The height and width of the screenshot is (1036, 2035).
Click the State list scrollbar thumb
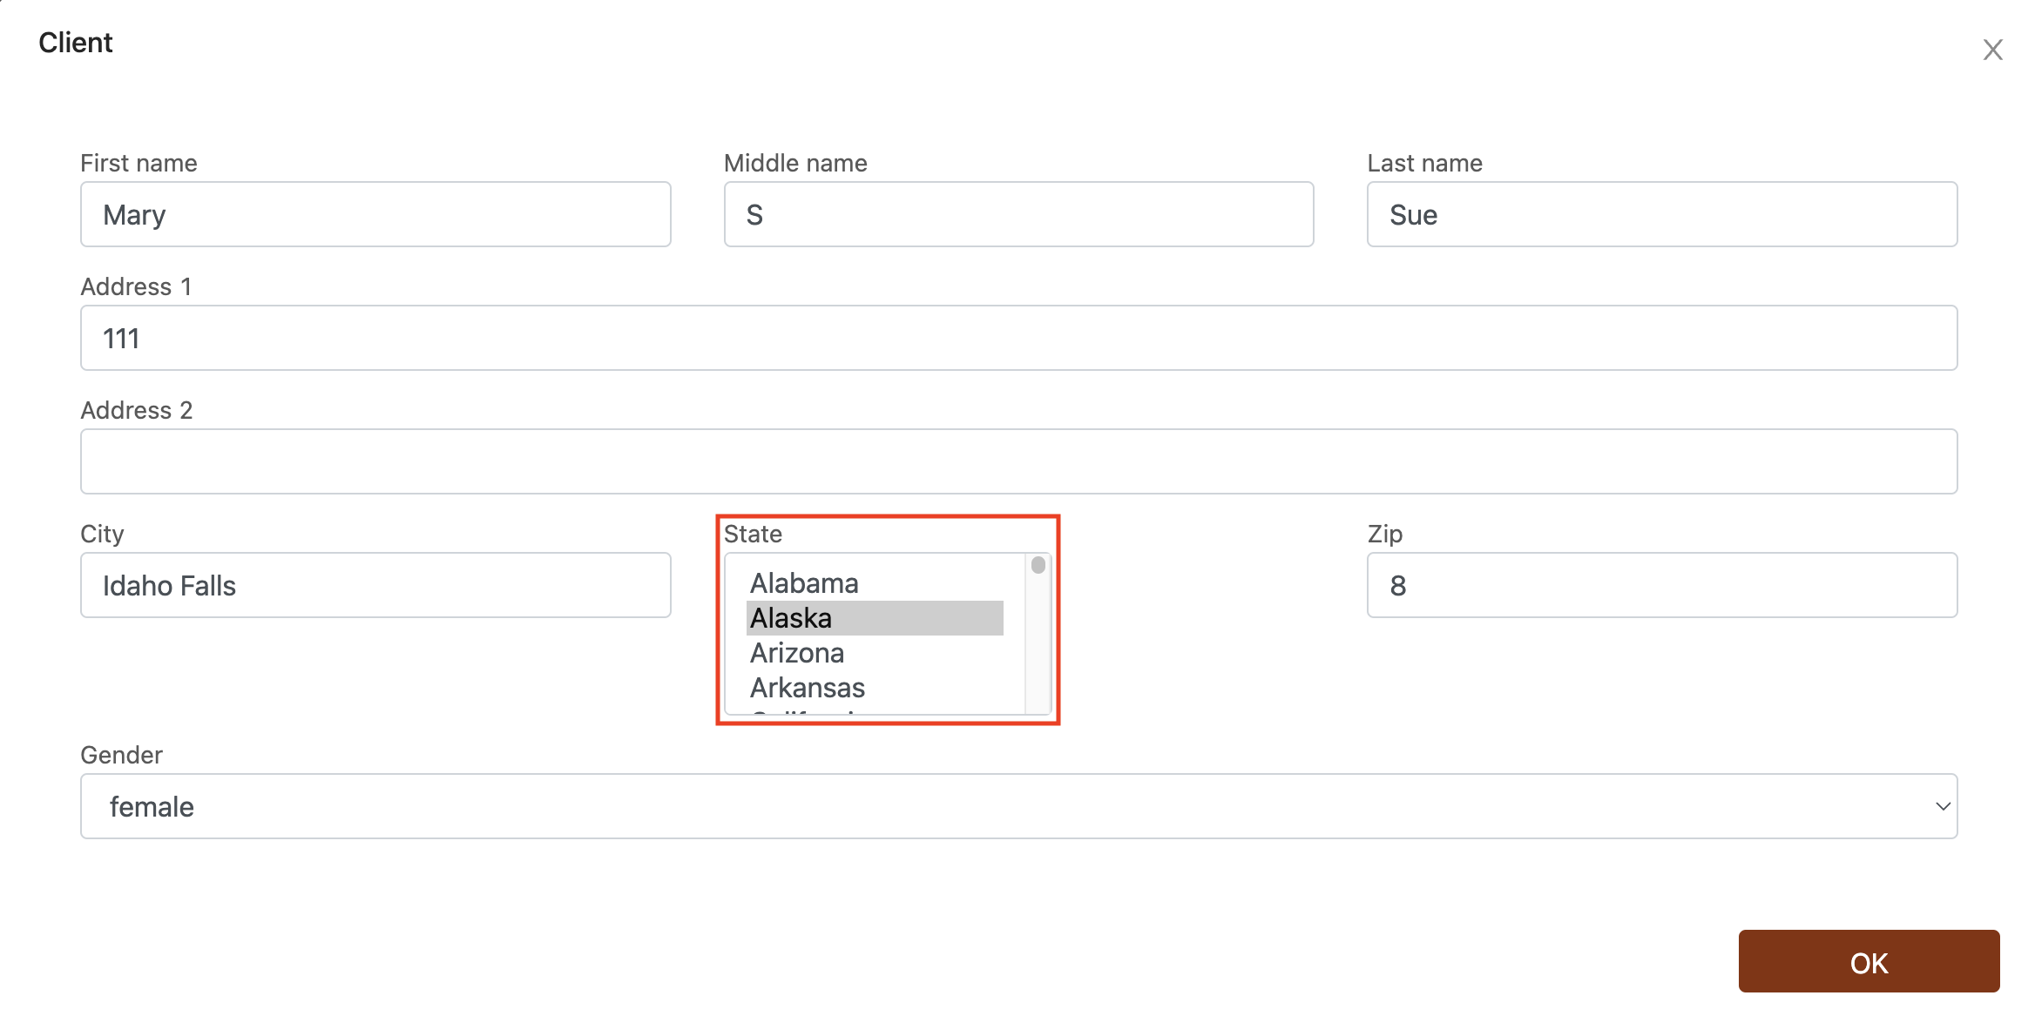(x=1038, y=565)
